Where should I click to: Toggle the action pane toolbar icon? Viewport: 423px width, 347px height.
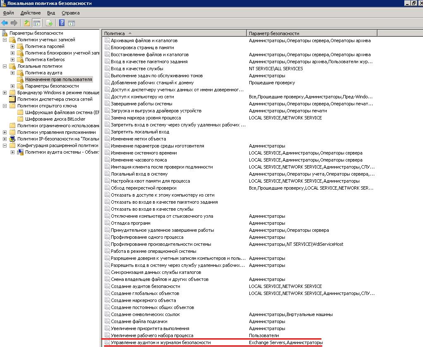[72, 23]
